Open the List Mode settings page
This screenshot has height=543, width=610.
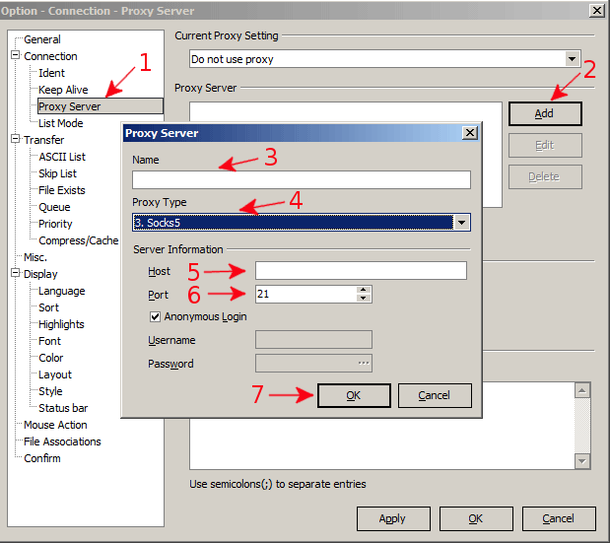pos(61,123)
